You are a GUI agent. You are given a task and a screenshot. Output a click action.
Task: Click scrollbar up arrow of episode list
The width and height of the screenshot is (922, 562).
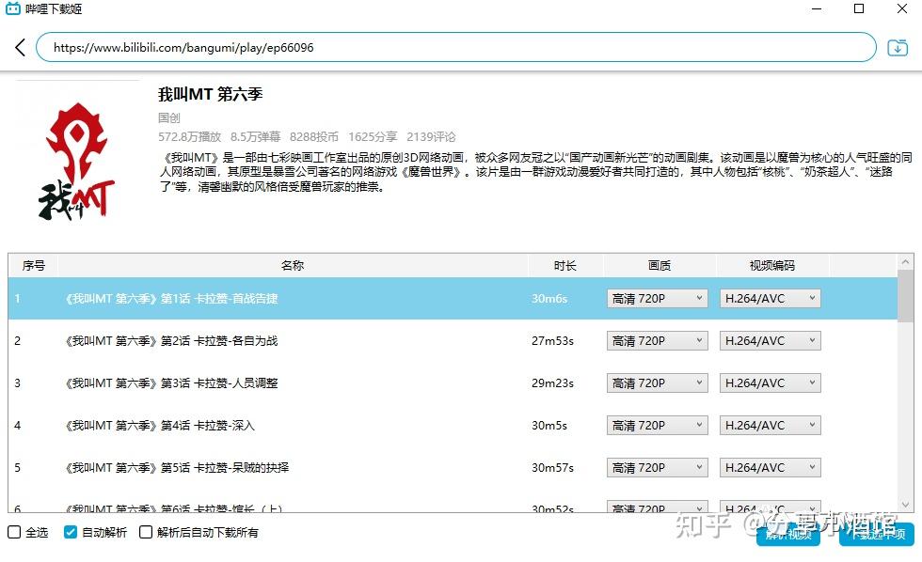[905, 262]
